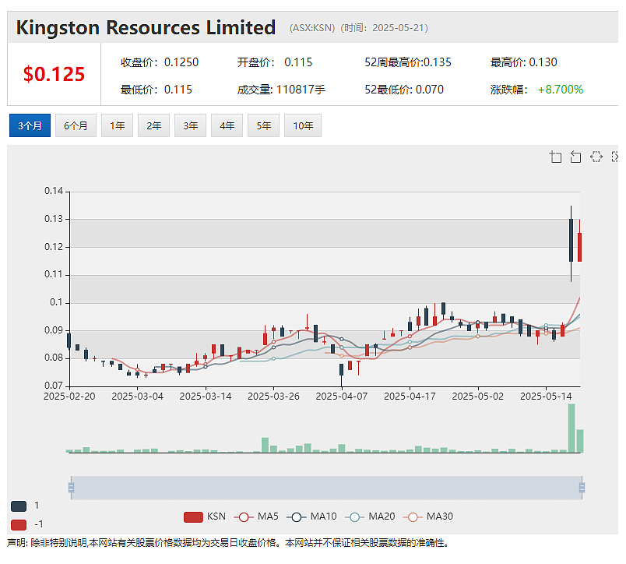
Task: Click the last red candlestick on the chart
Action: point(580,247)
